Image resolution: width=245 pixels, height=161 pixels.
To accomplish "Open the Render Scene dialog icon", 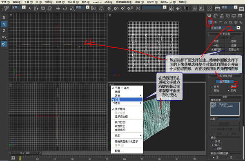I will pyautogui.click(x=217, y=8).
